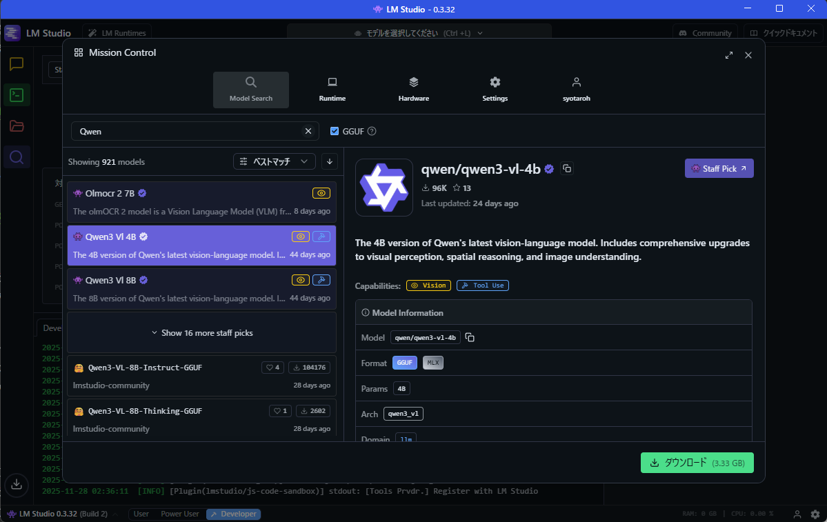Click user profile icon in status bar

tap(797, 514)
